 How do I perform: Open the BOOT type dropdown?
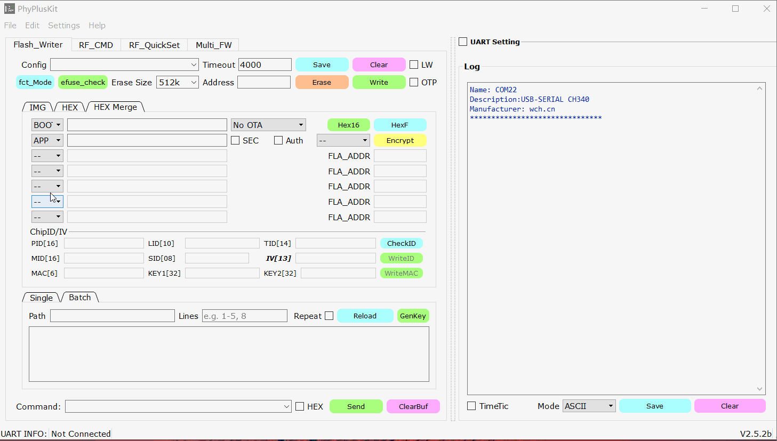pyautogui.click(x=47, y=125)
